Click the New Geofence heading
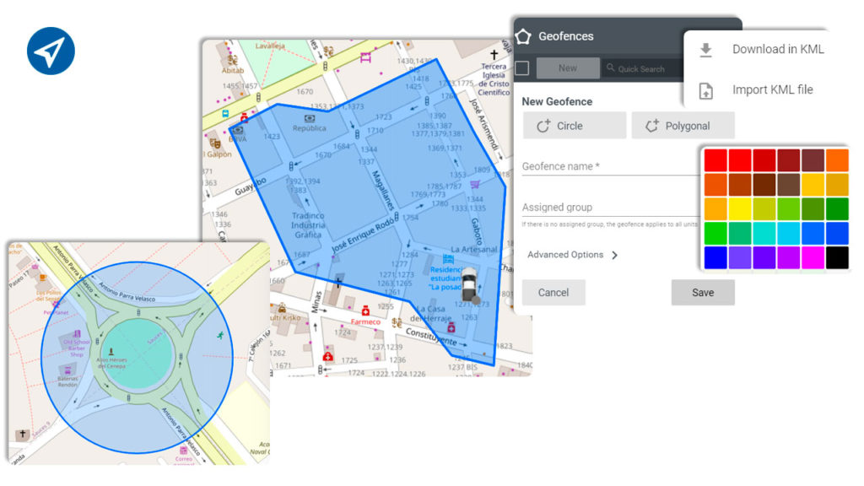Viewport: 864px width, 486px height. coord(557,101)
